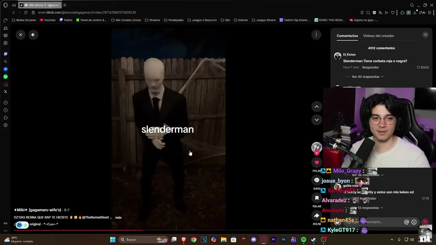Open the Windows Start menu
The image size is (436, 245).
(113, 240)
